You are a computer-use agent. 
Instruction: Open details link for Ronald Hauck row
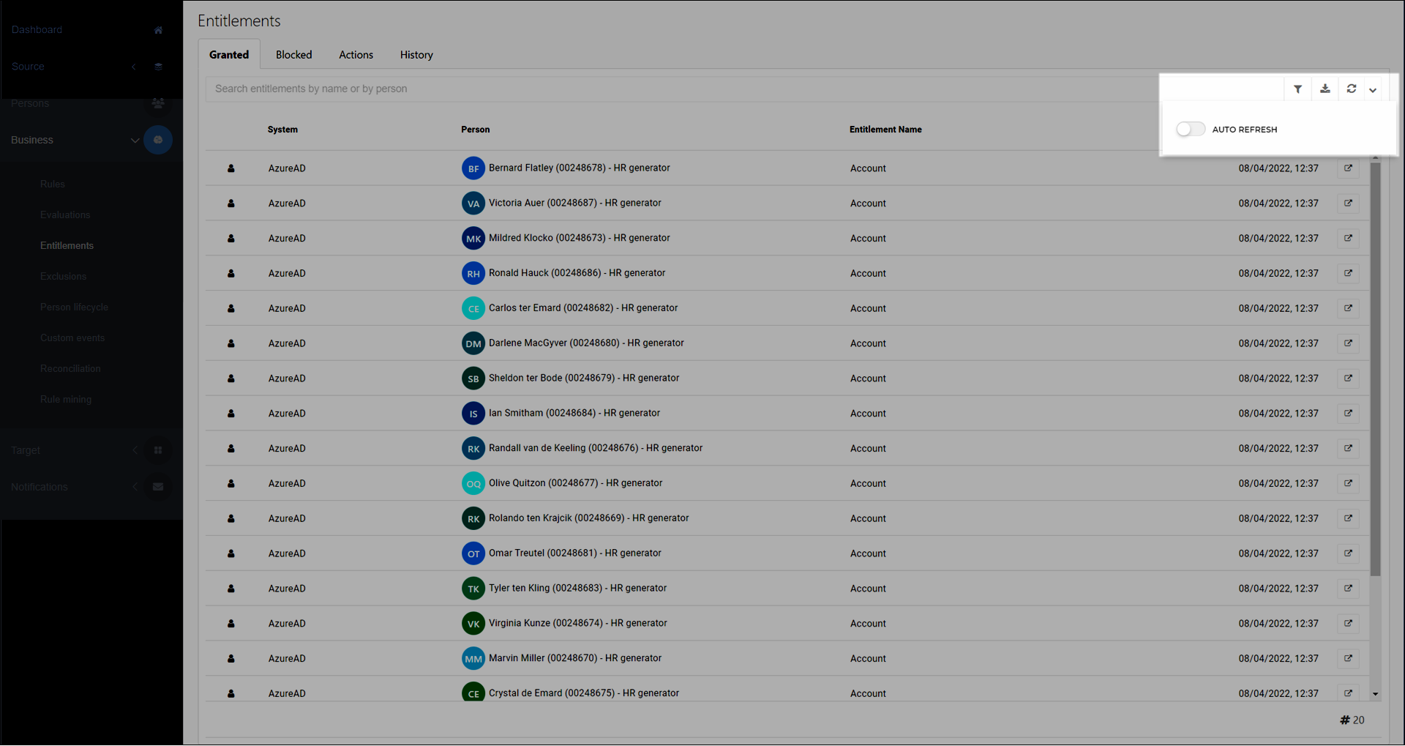click(1348, 273)
